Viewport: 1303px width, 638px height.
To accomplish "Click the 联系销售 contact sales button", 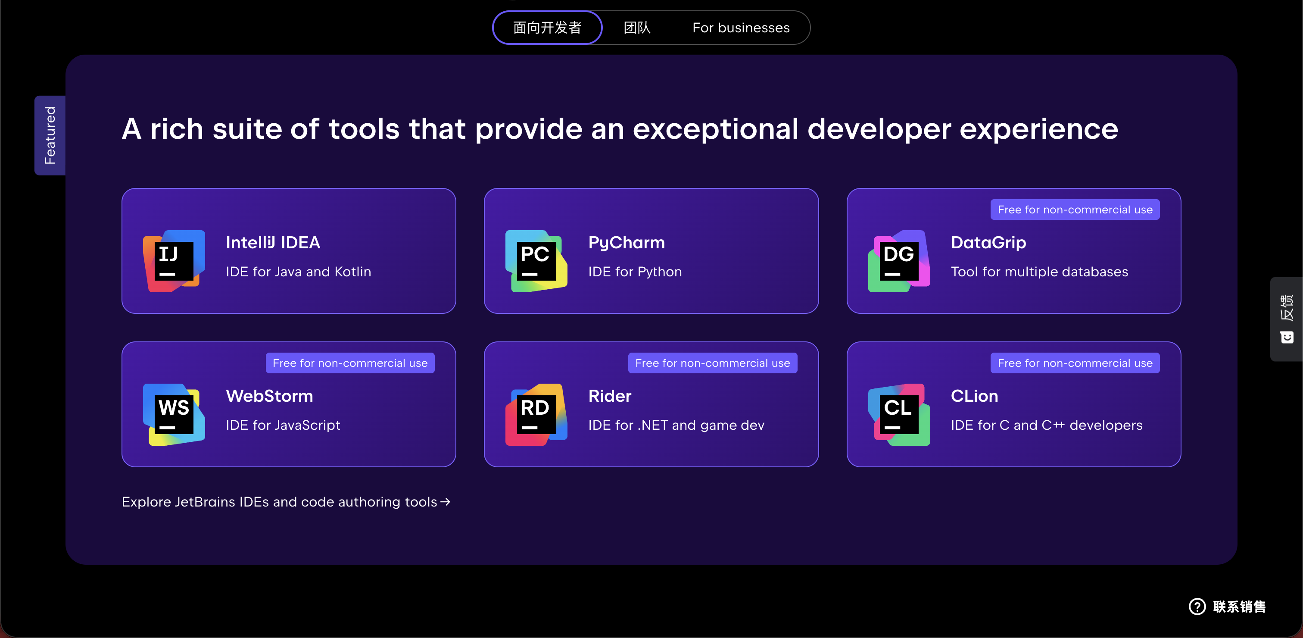I will click(x=1227, y=606).
